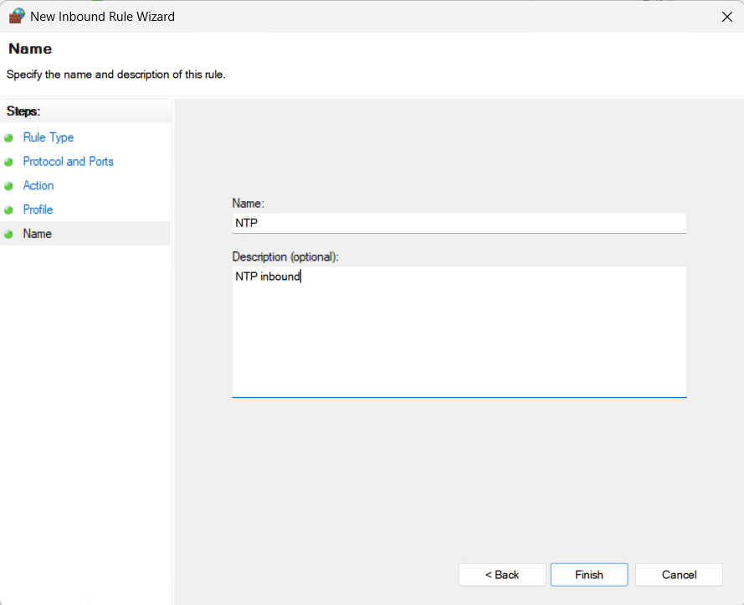Image resolution: width=744 pixels, height=605 pixels.
Task: Click the "Name:" field label
Action: 248,203
